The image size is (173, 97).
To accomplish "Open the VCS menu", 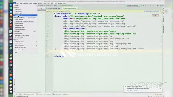I will [55, 3].
